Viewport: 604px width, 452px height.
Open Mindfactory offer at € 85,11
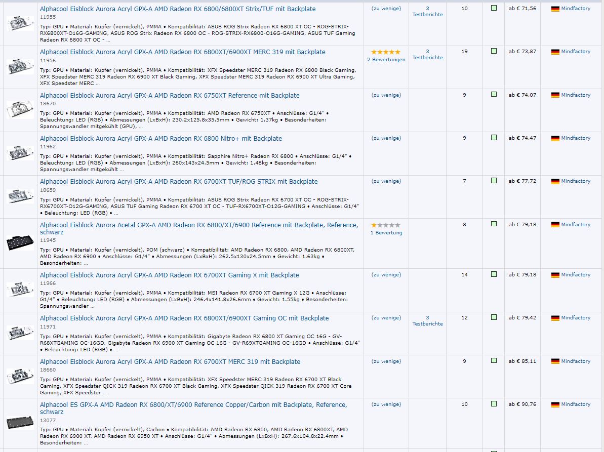576,361
